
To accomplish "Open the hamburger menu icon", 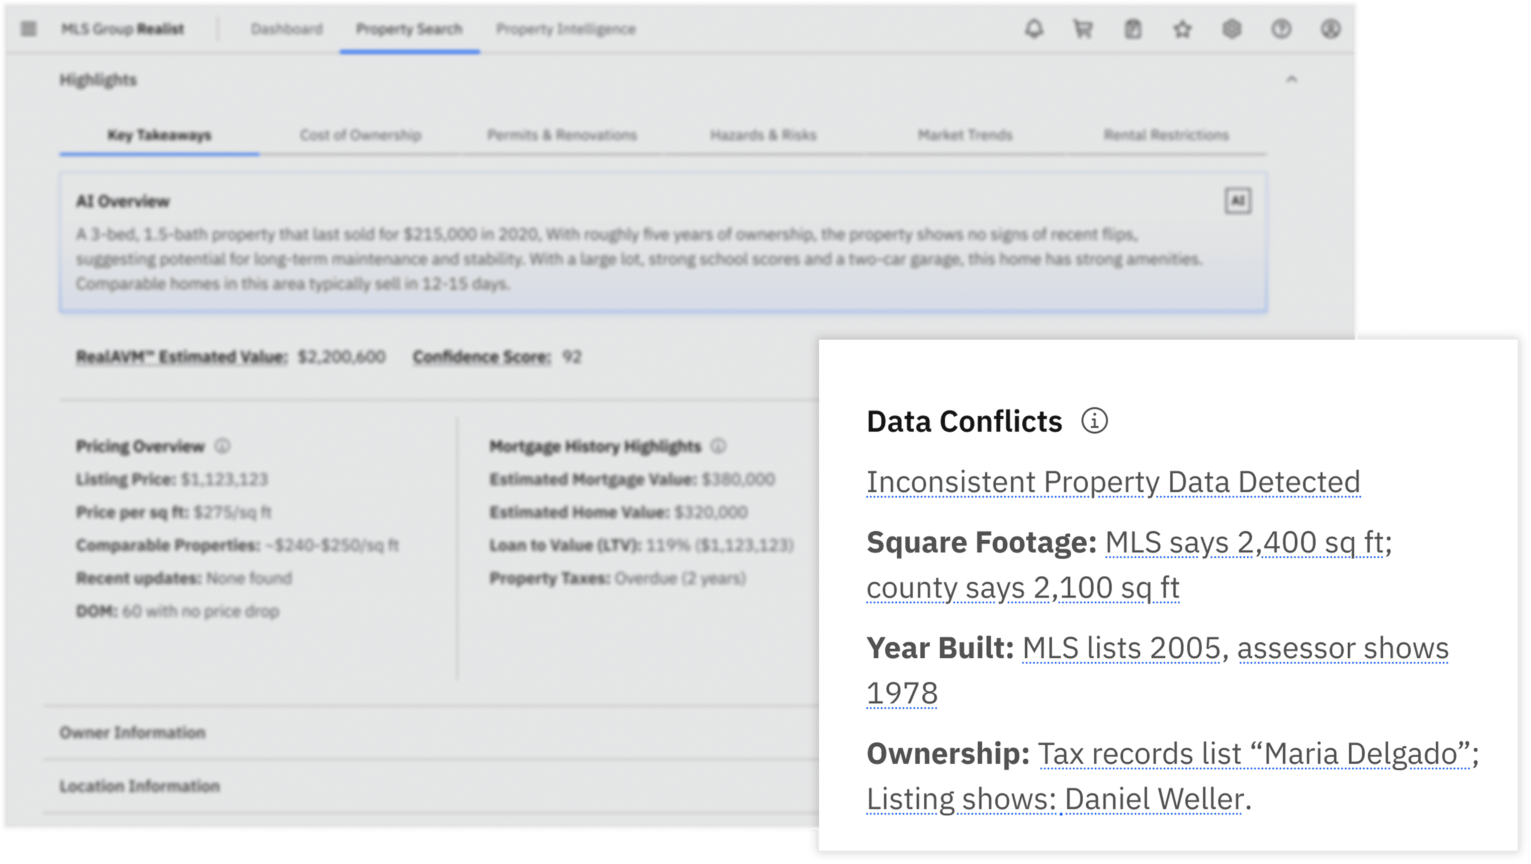I will pos(28,28).
